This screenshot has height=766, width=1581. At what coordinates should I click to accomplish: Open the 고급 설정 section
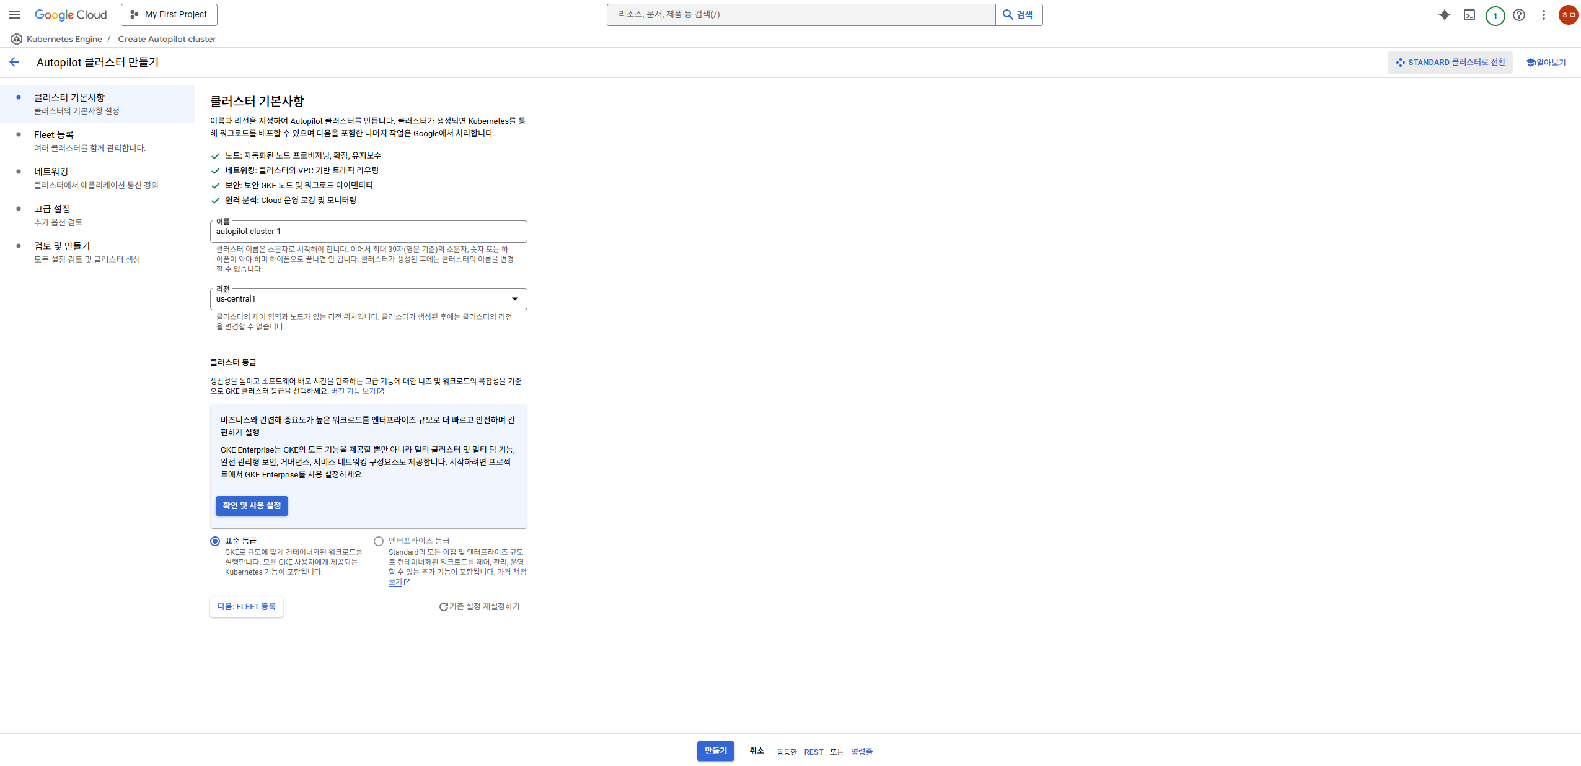click(x=52, y=209)
